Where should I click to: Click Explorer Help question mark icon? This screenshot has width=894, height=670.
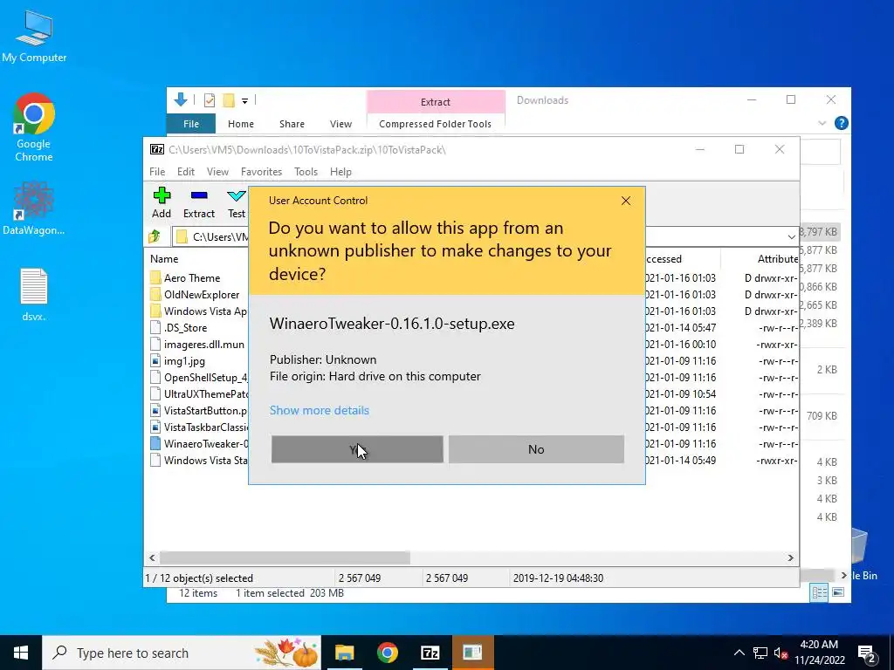tap(841, 123)
